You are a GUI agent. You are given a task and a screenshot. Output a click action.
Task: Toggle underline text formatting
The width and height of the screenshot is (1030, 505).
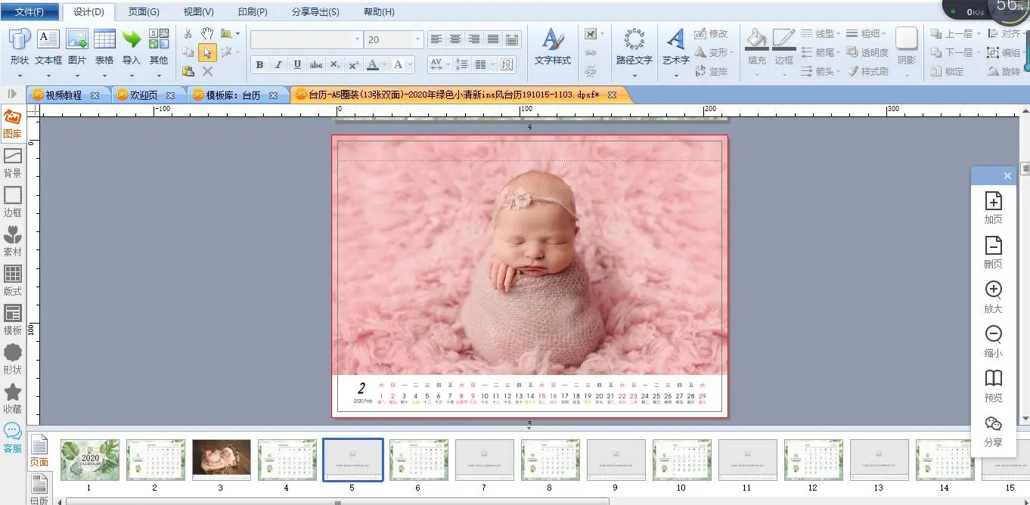pos(297,65)
